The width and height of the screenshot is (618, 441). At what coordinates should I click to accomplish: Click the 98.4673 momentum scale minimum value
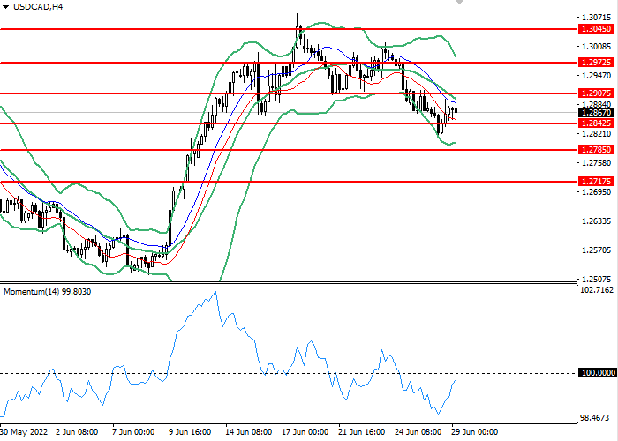click(x=596, y=417)
